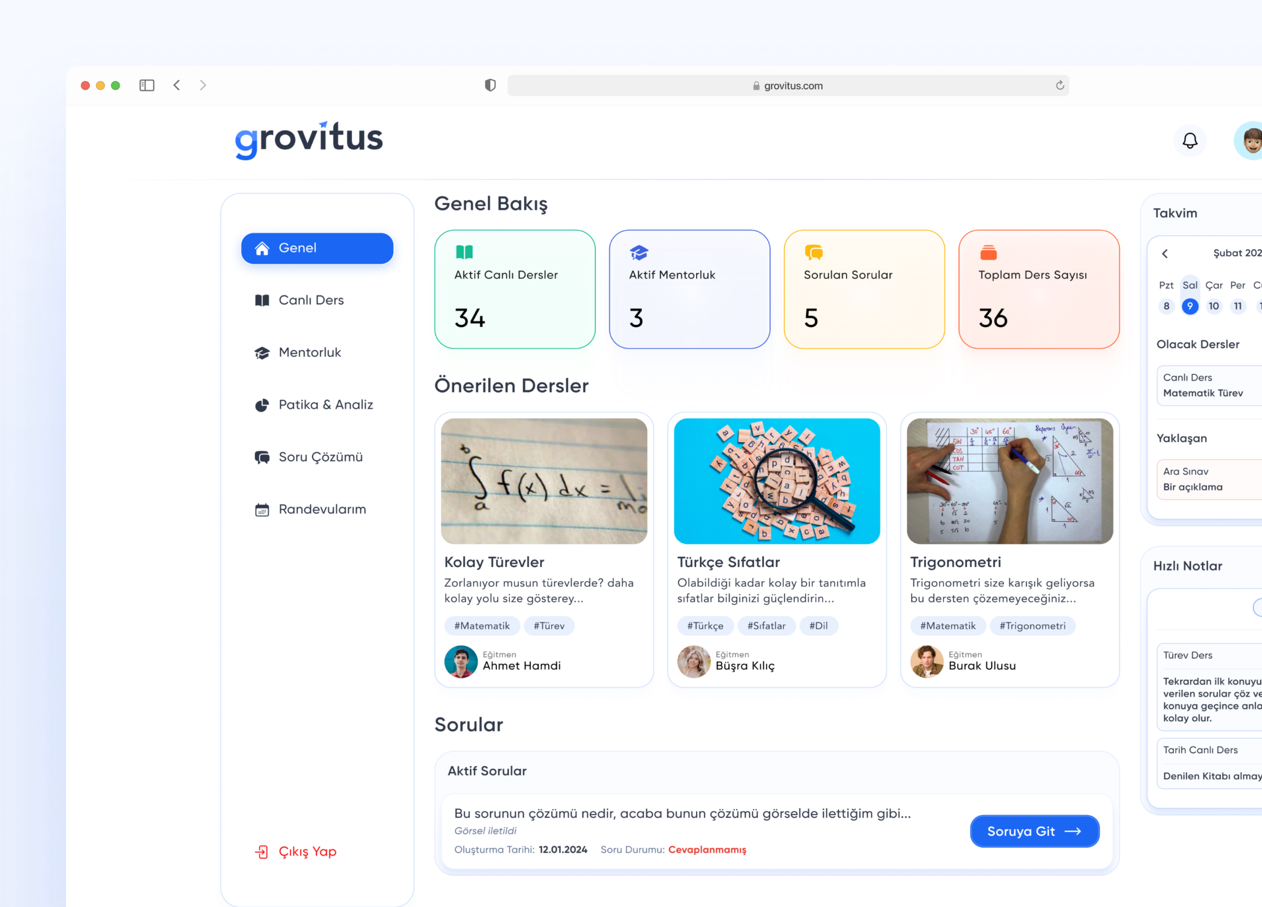Click the notification bell icon
Image resolution: width=1262 pixels, height=907 pixels.
[x=1190, y=141]
